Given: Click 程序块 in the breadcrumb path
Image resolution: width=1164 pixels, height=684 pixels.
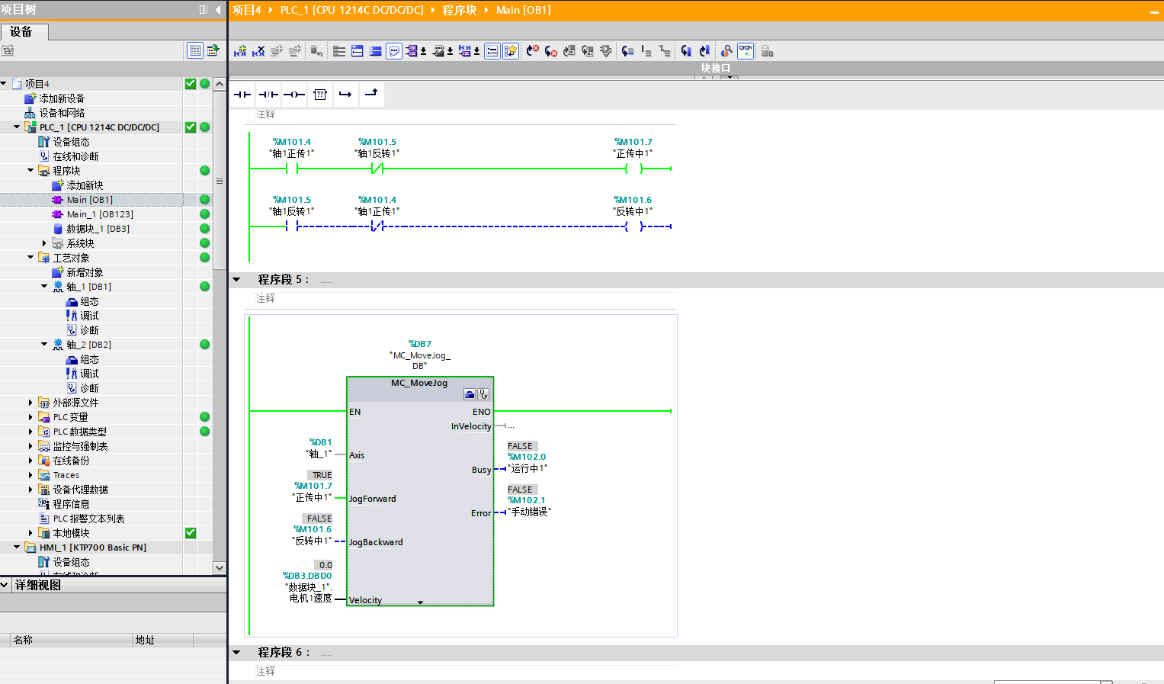Looking at the screenshot, I should click(x=459, y=10).
